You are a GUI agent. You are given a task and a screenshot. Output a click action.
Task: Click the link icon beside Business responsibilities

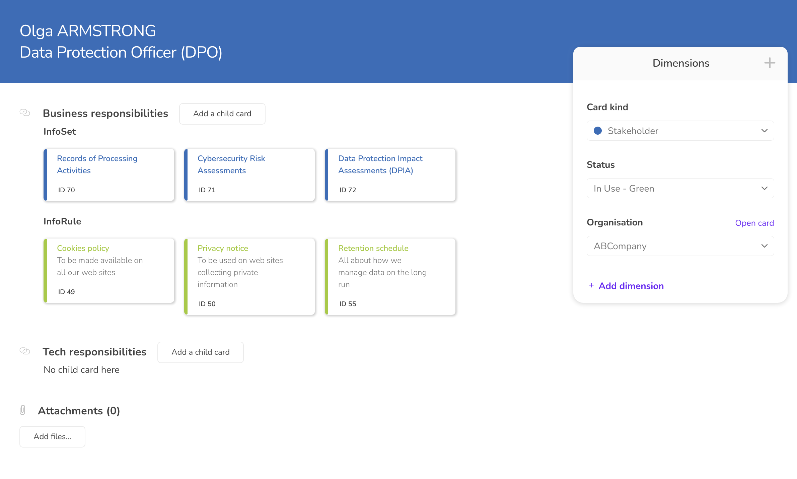pos(25,113)
